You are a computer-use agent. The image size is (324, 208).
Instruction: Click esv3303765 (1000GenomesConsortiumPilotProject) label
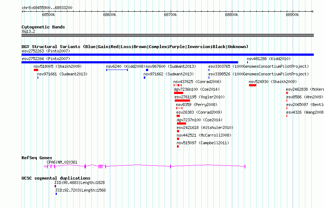(258, 66)
